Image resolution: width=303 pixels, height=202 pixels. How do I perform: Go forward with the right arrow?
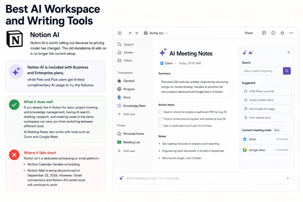(x=136, y=33)
